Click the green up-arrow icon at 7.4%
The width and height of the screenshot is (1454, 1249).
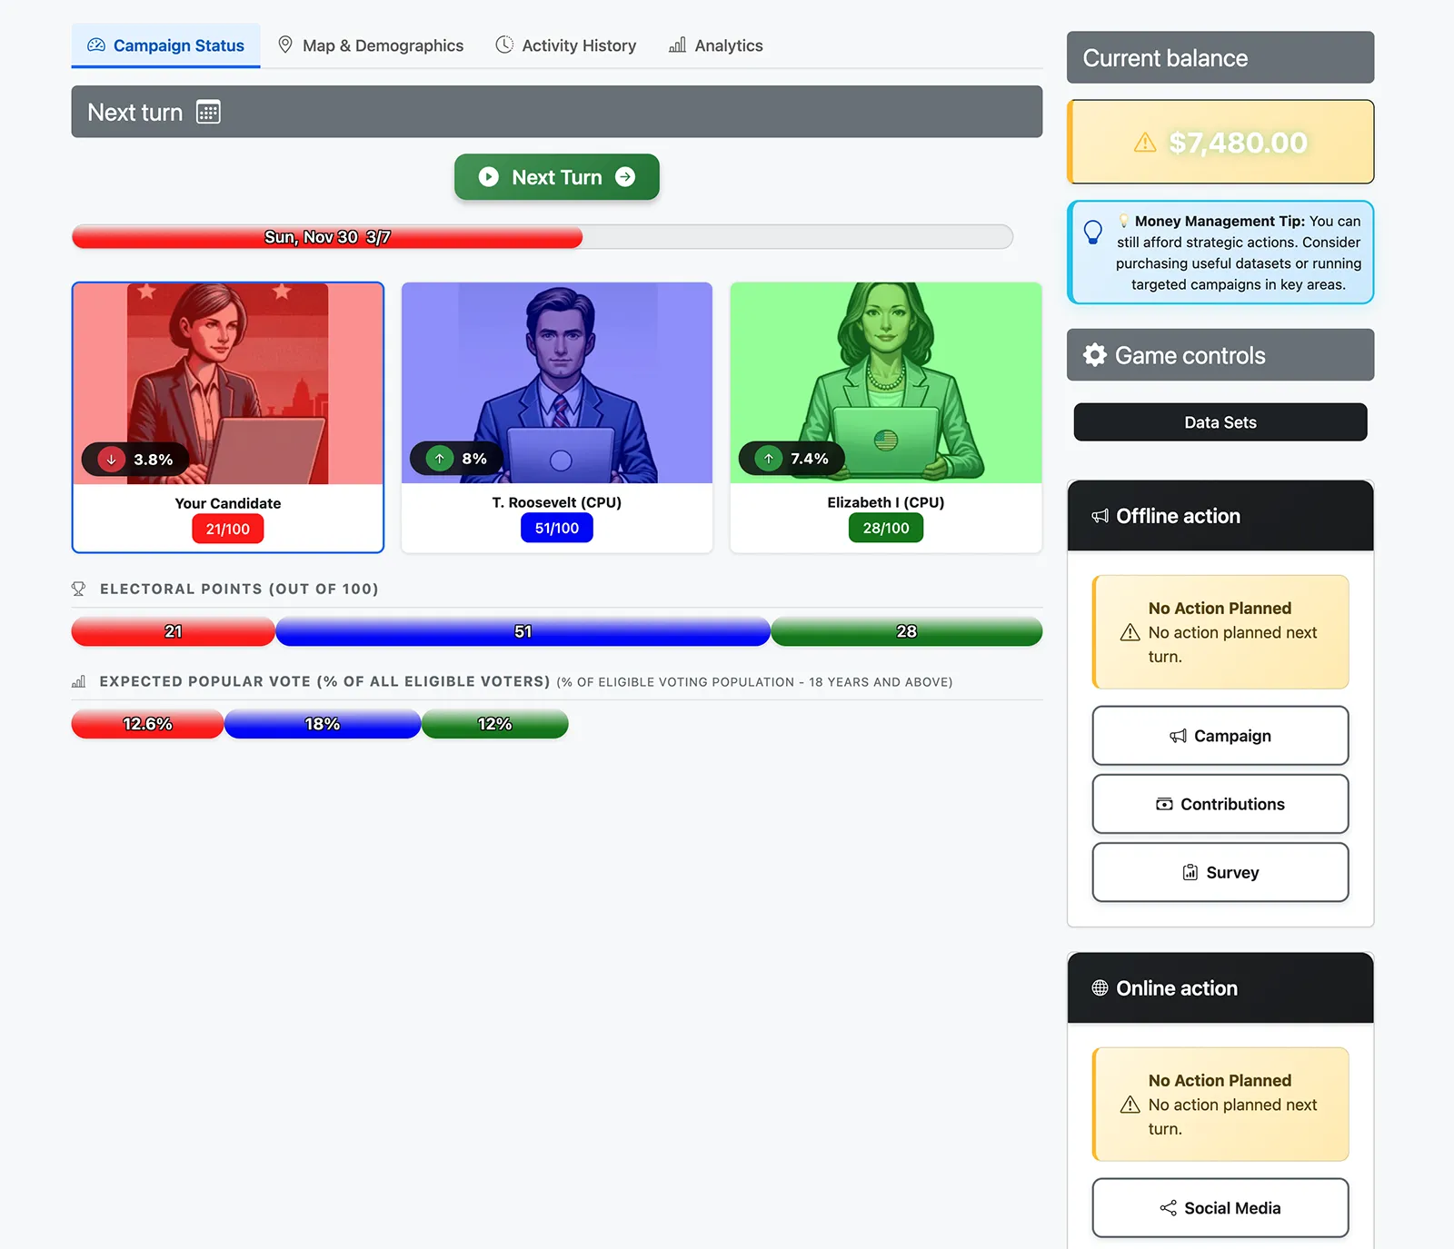tap(769, 459)
